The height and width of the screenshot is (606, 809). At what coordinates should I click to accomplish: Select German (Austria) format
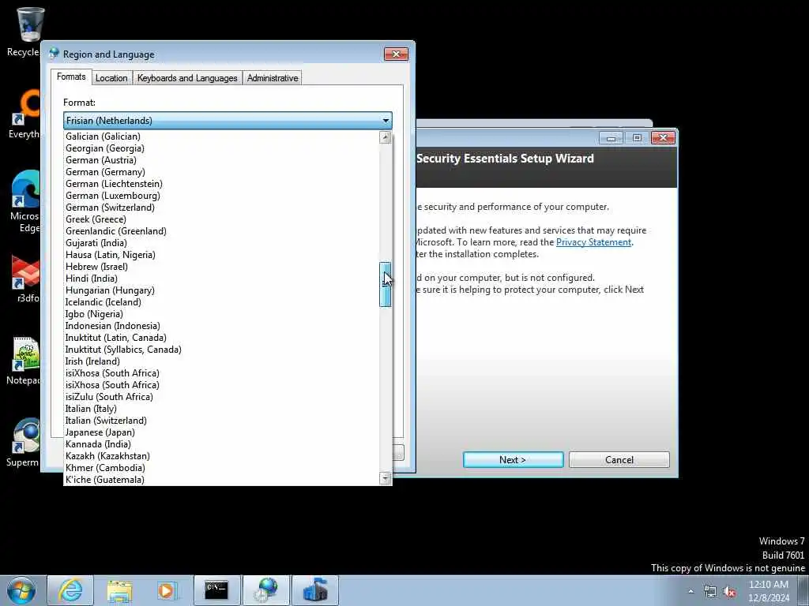(221, 160)
